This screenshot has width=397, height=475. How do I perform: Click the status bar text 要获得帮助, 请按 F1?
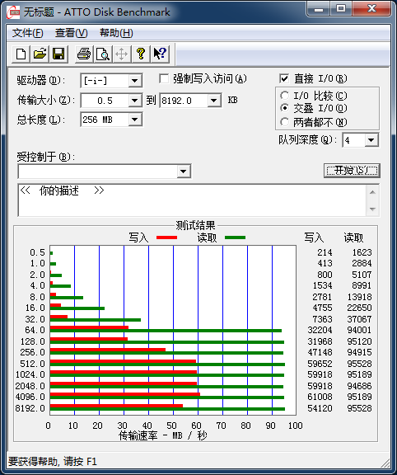pyautogui.click(x=53, y=462)
